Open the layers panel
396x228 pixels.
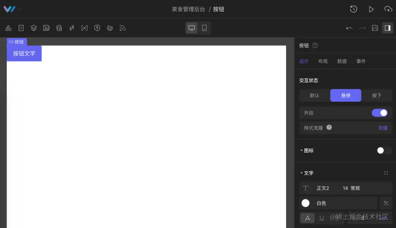click(34, 28)
